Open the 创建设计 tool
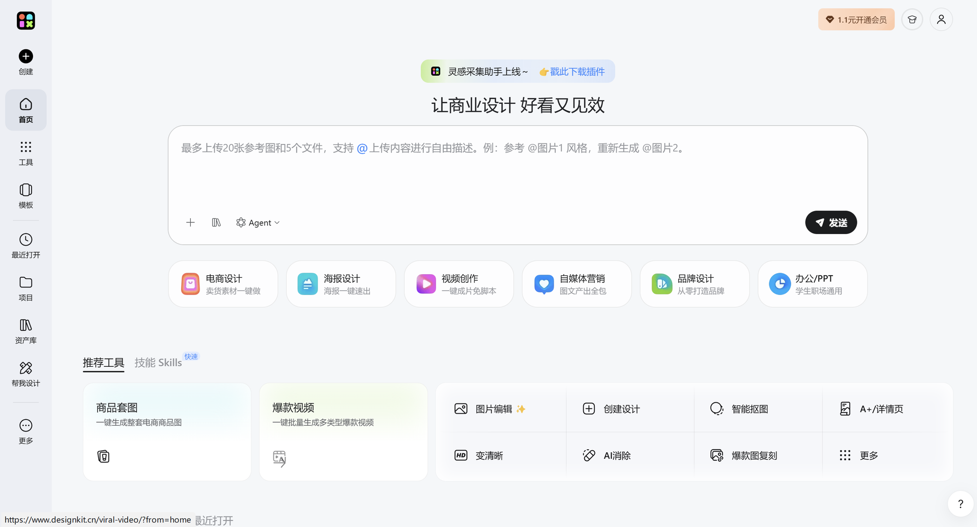This screenshot has height=527, width=977. pyautogui.click(x=611, y=409)
